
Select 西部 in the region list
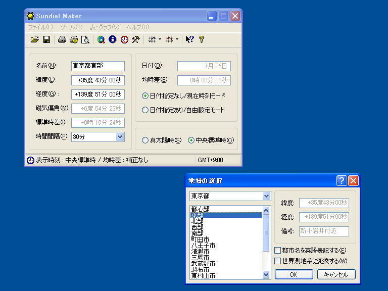tap(226, 227)
